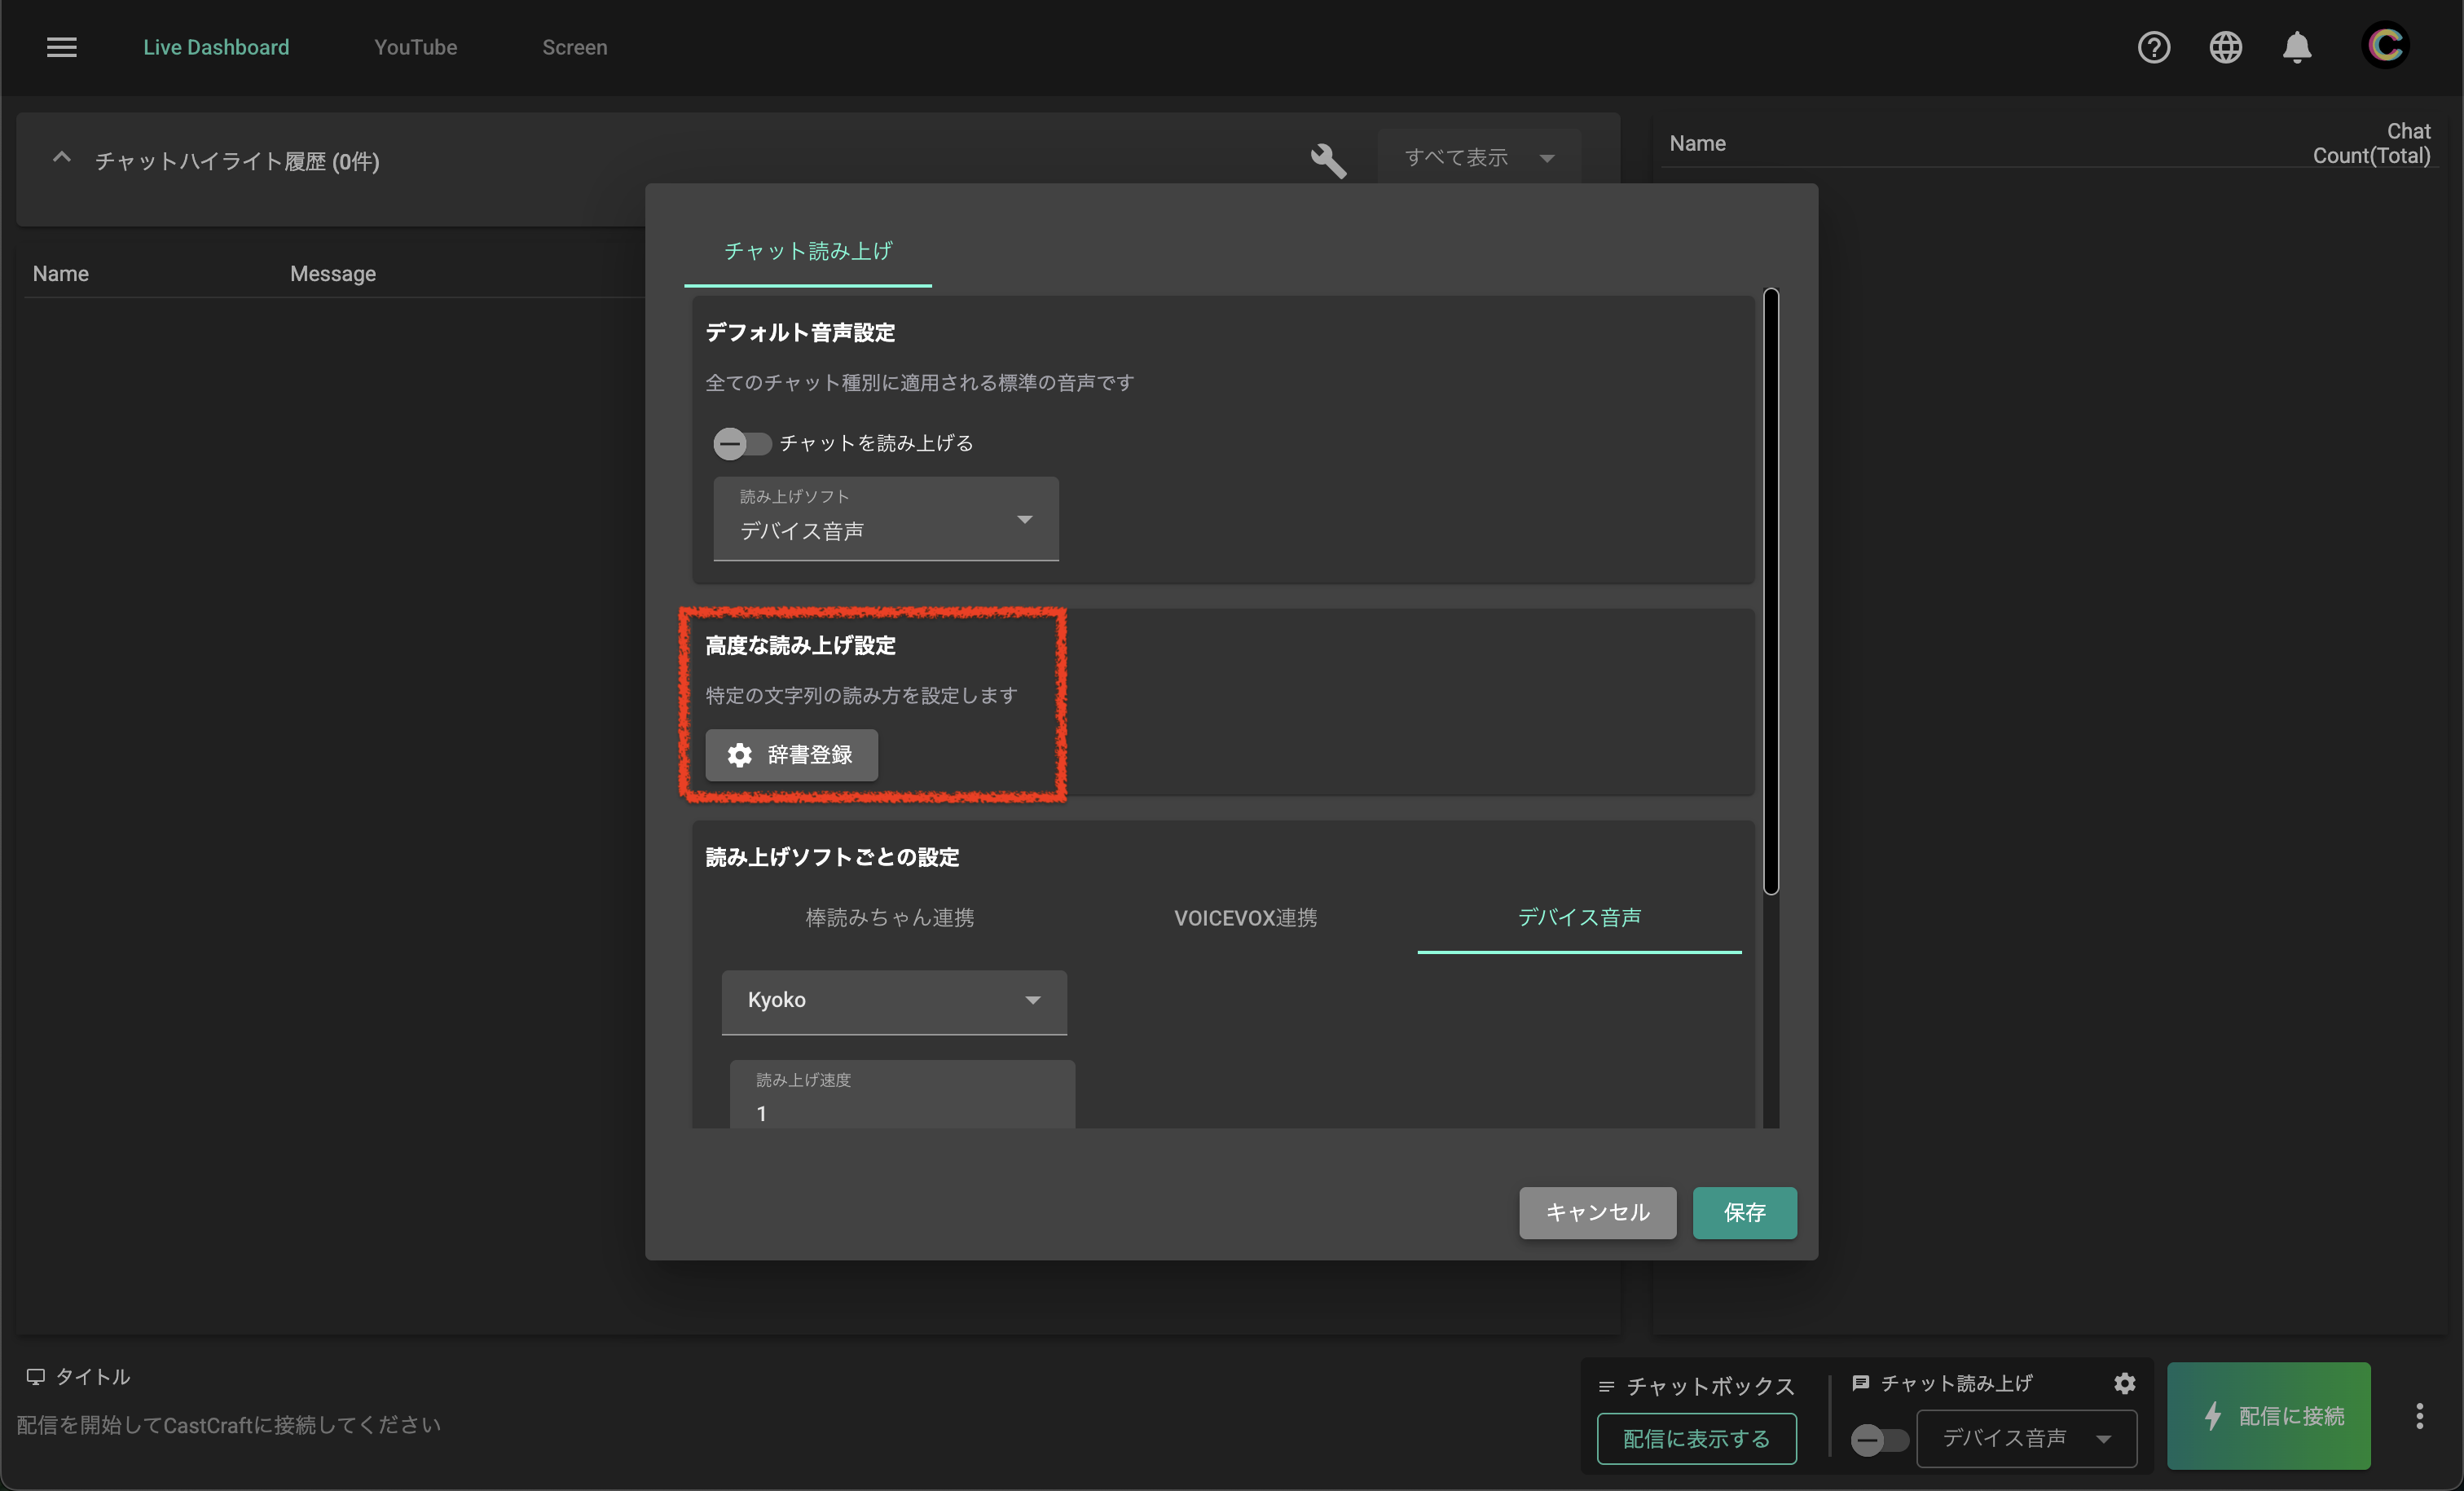This screenshot has width=2464, height=1491.
Task: Open the notifications bell
Action: [x=2297, y=47]
